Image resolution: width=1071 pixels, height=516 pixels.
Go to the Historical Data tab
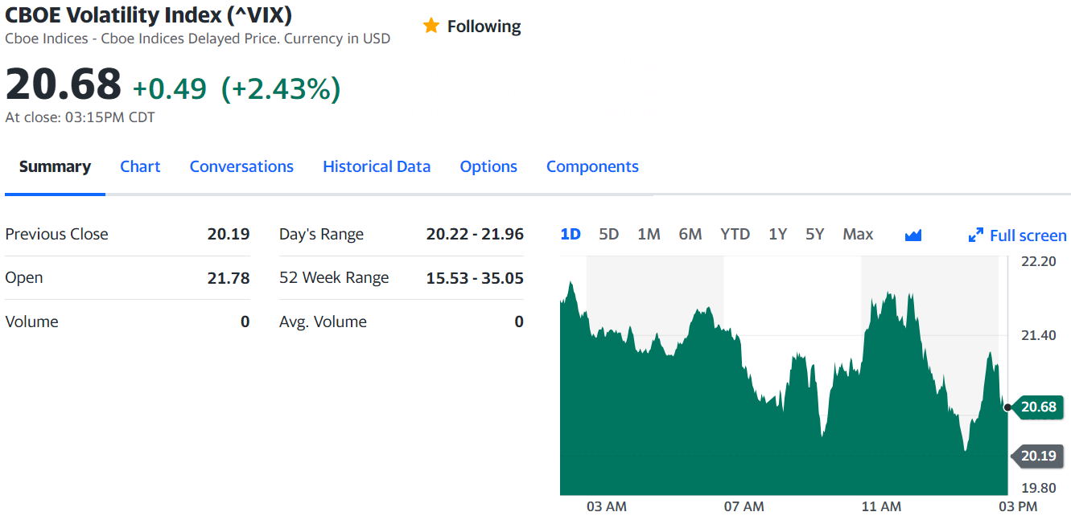point(377,166)
